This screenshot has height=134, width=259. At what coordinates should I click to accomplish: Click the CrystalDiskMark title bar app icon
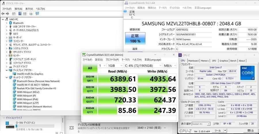point(84,55)
